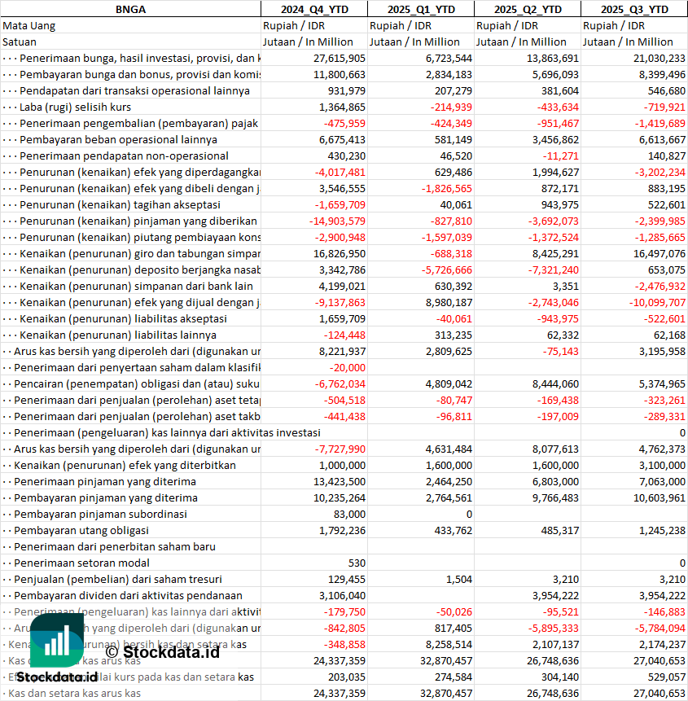Click the 8,258,514 cell in 2025_Q1_YTD
The width and height of the screenshot is (688, 701).
coord(421,645)
